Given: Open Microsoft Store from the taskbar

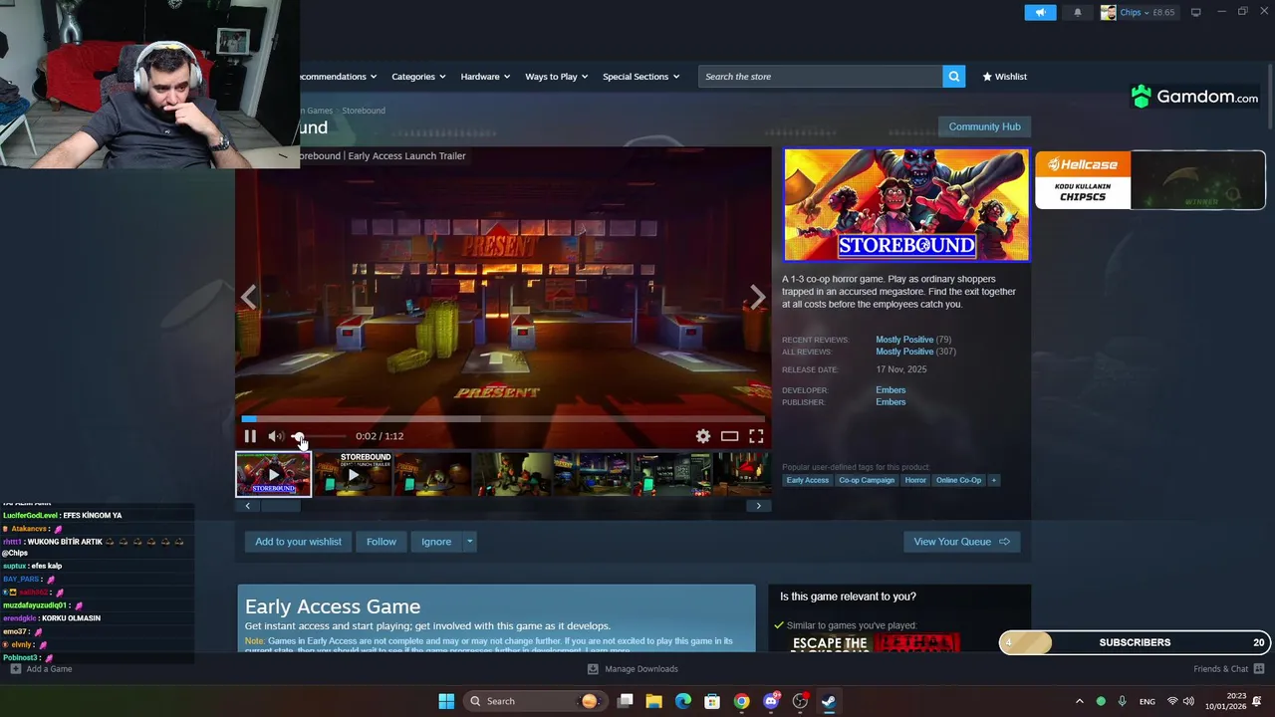Looking at the screenshot, I should [712, 701].
